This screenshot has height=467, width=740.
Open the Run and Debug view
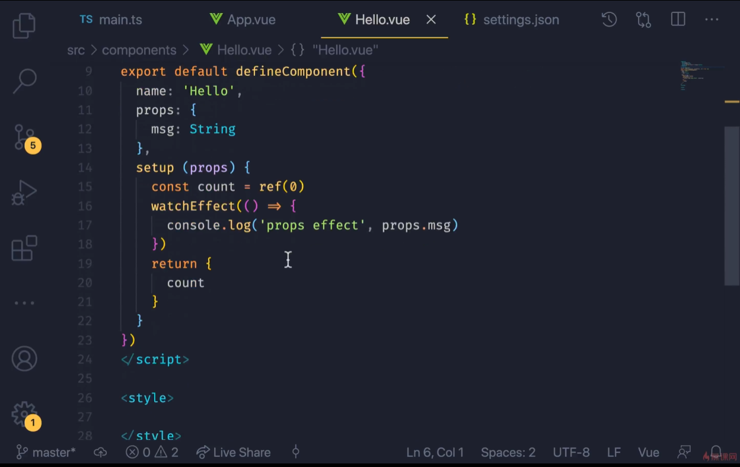(24, 193)
